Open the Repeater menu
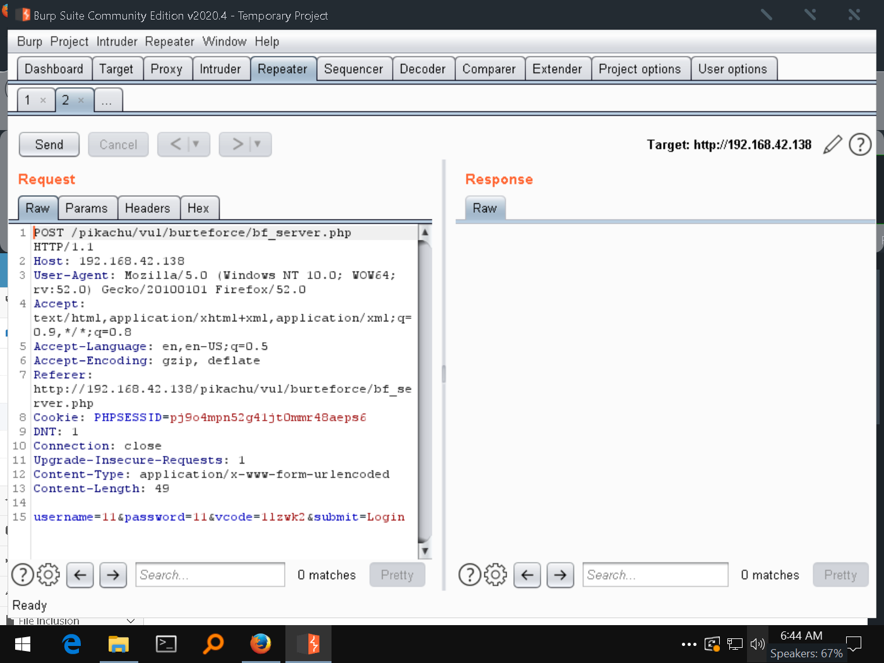884x663 pixels. click(170, 42)
